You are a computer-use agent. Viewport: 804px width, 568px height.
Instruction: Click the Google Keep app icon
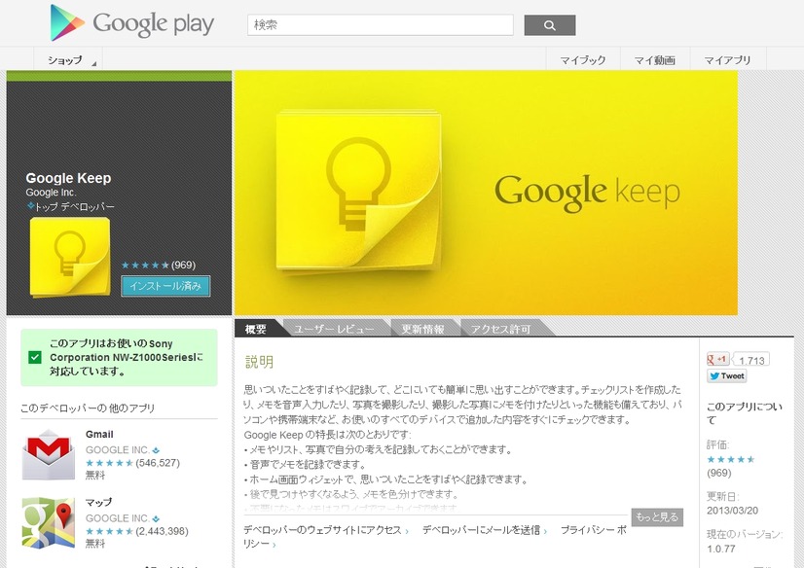click(x=70, y=257)
